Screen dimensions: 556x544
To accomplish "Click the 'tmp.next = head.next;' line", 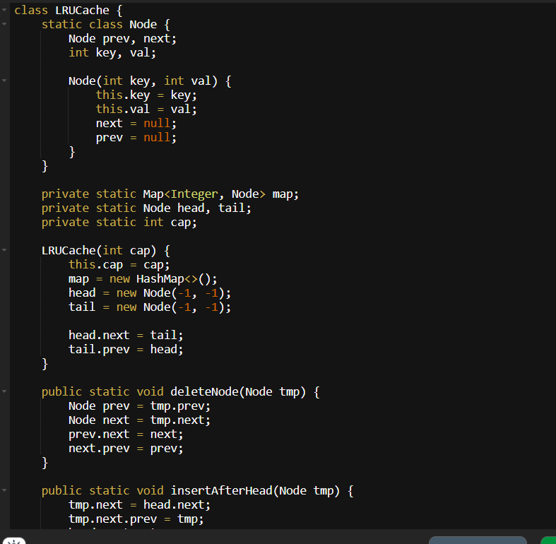I will click(x=139, y=505).
